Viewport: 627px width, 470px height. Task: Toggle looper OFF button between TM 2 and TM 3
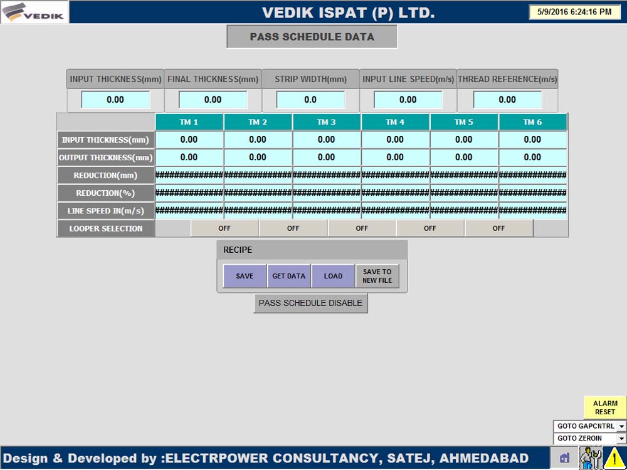point(293,228)
